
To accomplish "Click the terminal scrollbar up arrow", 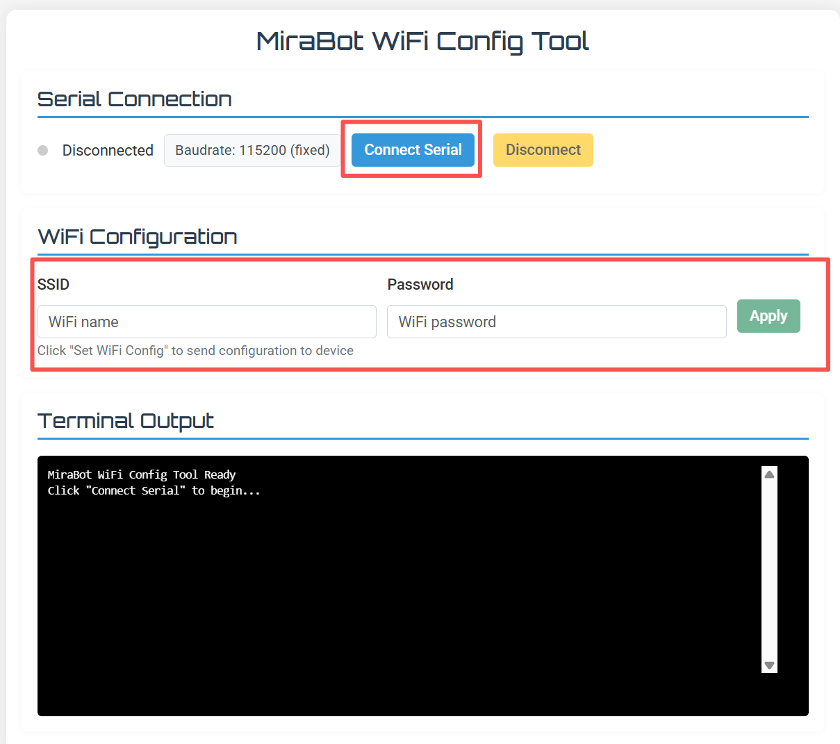I will (x=769, y=474).
